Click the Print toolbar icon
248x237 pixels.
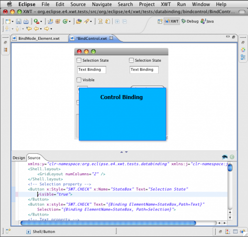(x=26, y=21)
